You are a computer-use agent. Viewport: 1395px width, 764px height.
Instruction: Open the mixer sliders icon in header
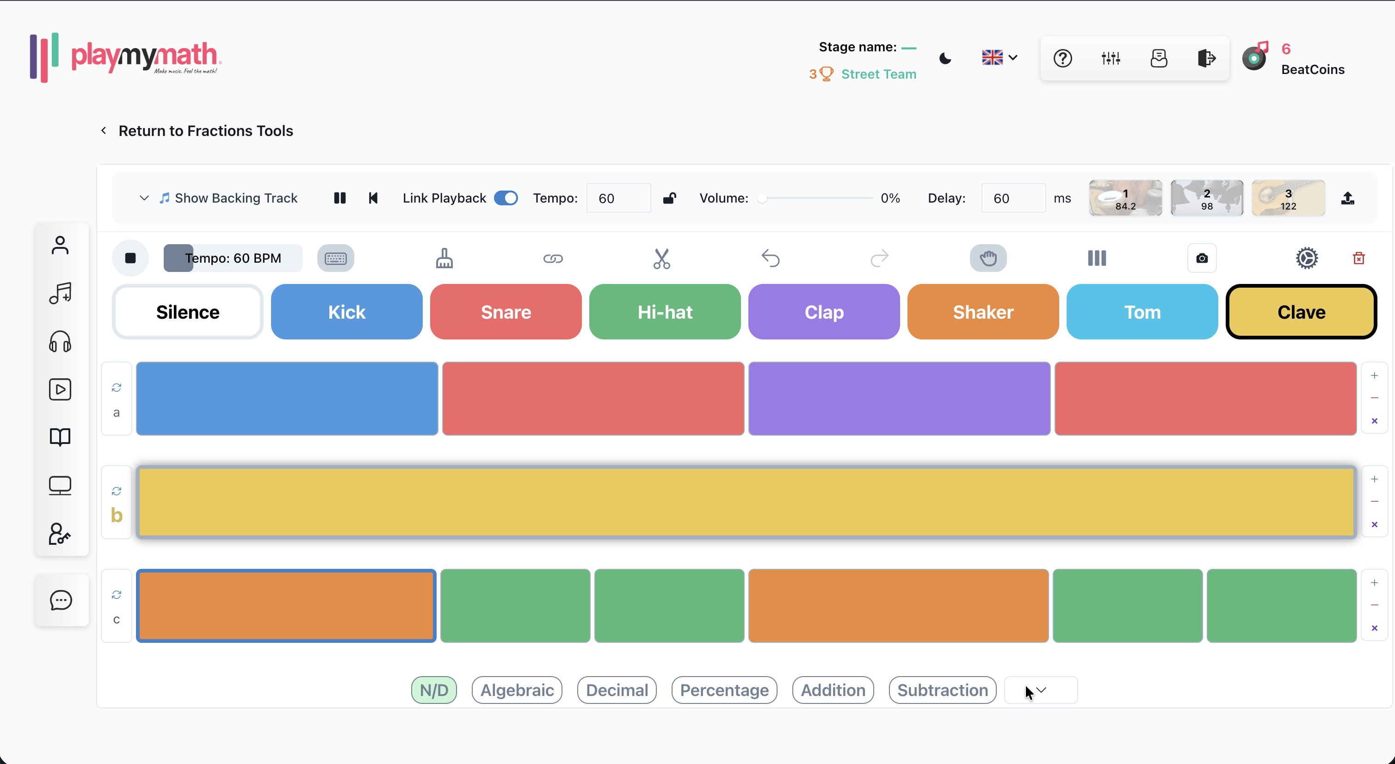pyautogui.click(x=1111, y=58)
